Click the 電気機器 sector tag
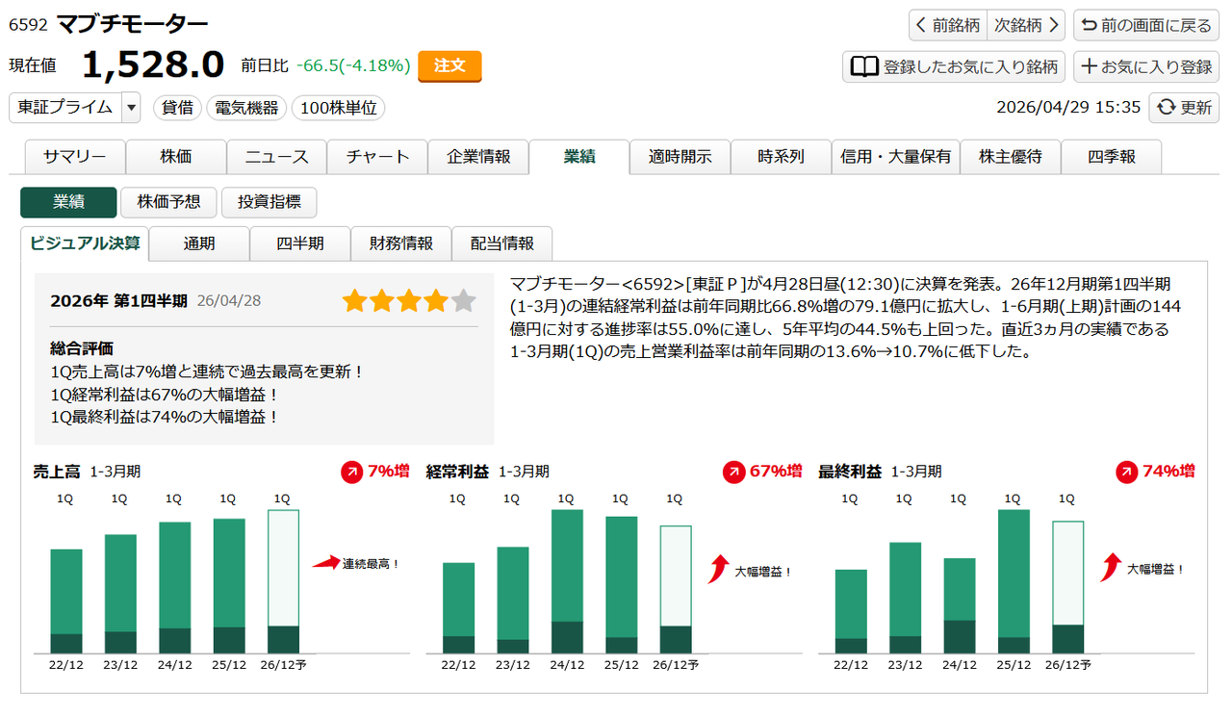The width and height of the screenshot is (1232, 716). point(246,108)
